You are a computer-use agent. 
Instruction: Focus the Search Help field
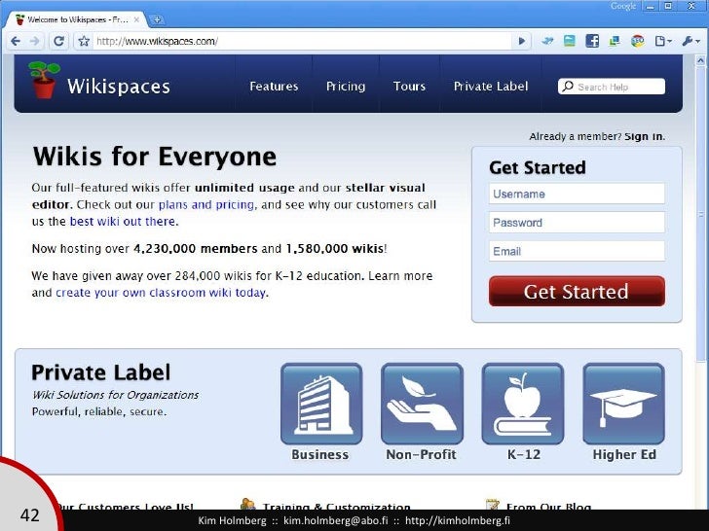[612, 87]
